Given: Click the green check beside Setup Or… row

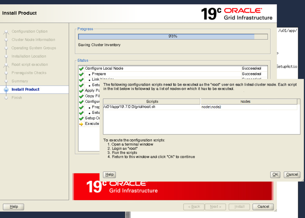Looking at the screenshot, I should [81, 118].
